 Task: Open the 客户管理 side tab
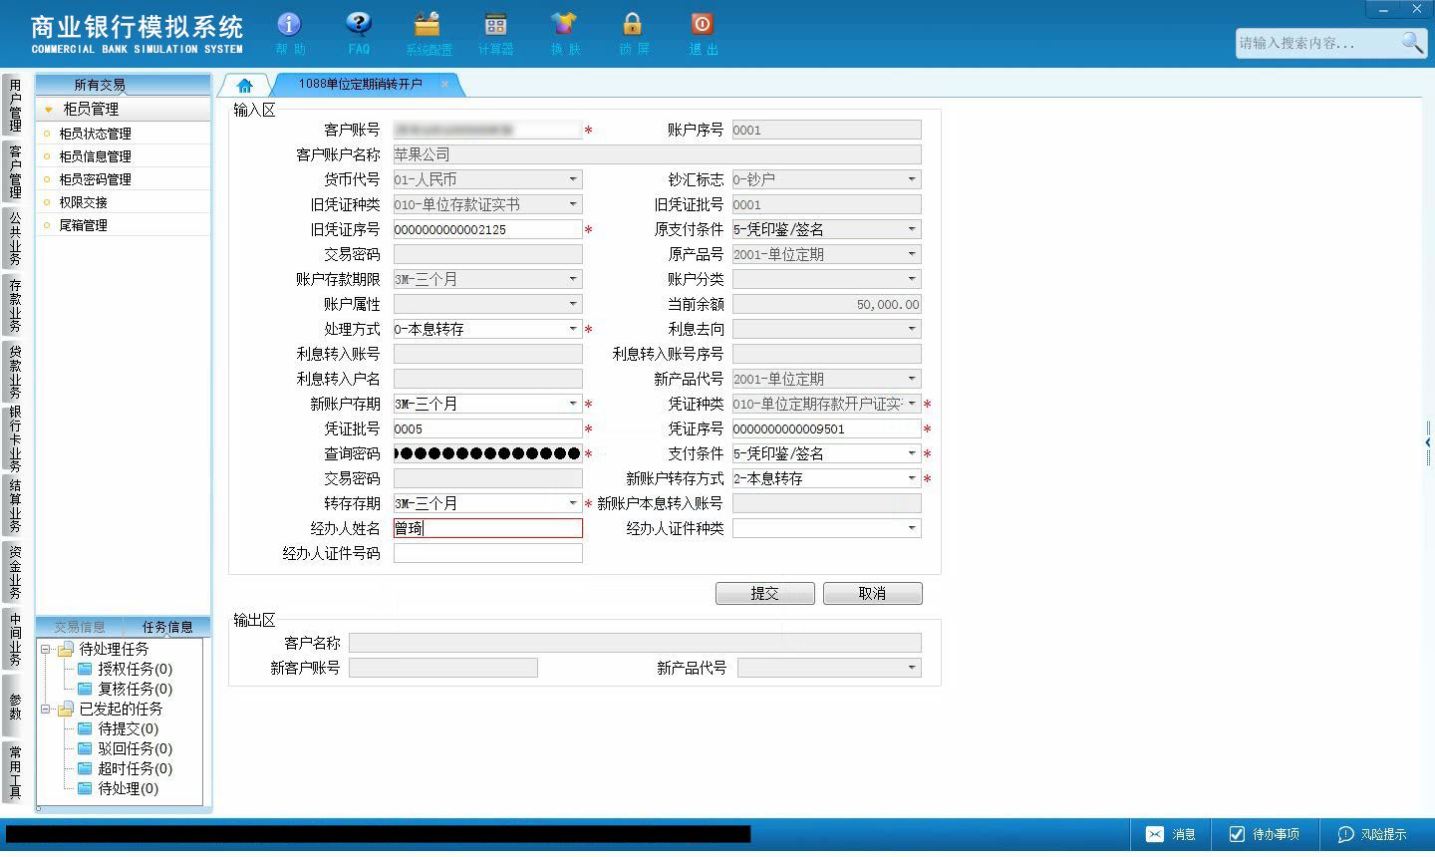14,171
